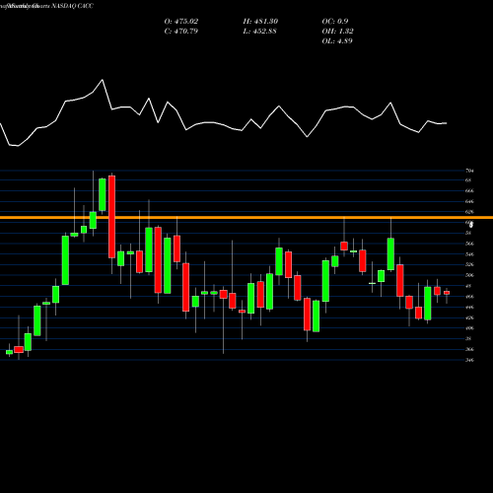Click the 546 price axis label

point(469,254)
